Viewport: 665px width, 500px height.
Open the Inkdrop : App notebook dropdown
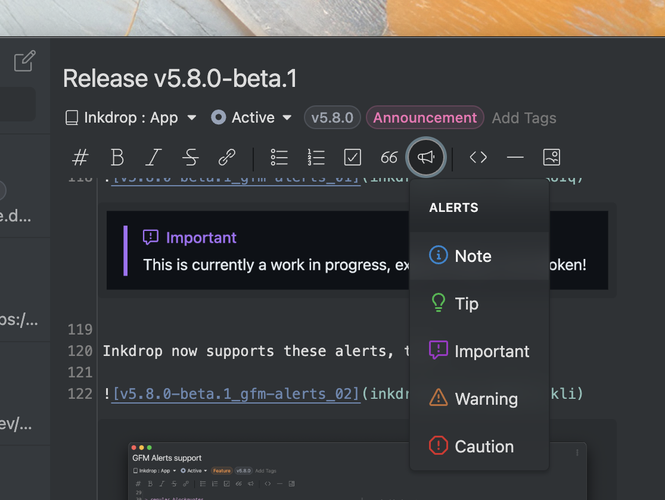click(131, 118)
